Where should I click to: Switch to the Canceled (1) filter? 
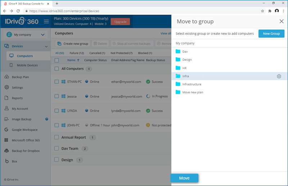97,53
